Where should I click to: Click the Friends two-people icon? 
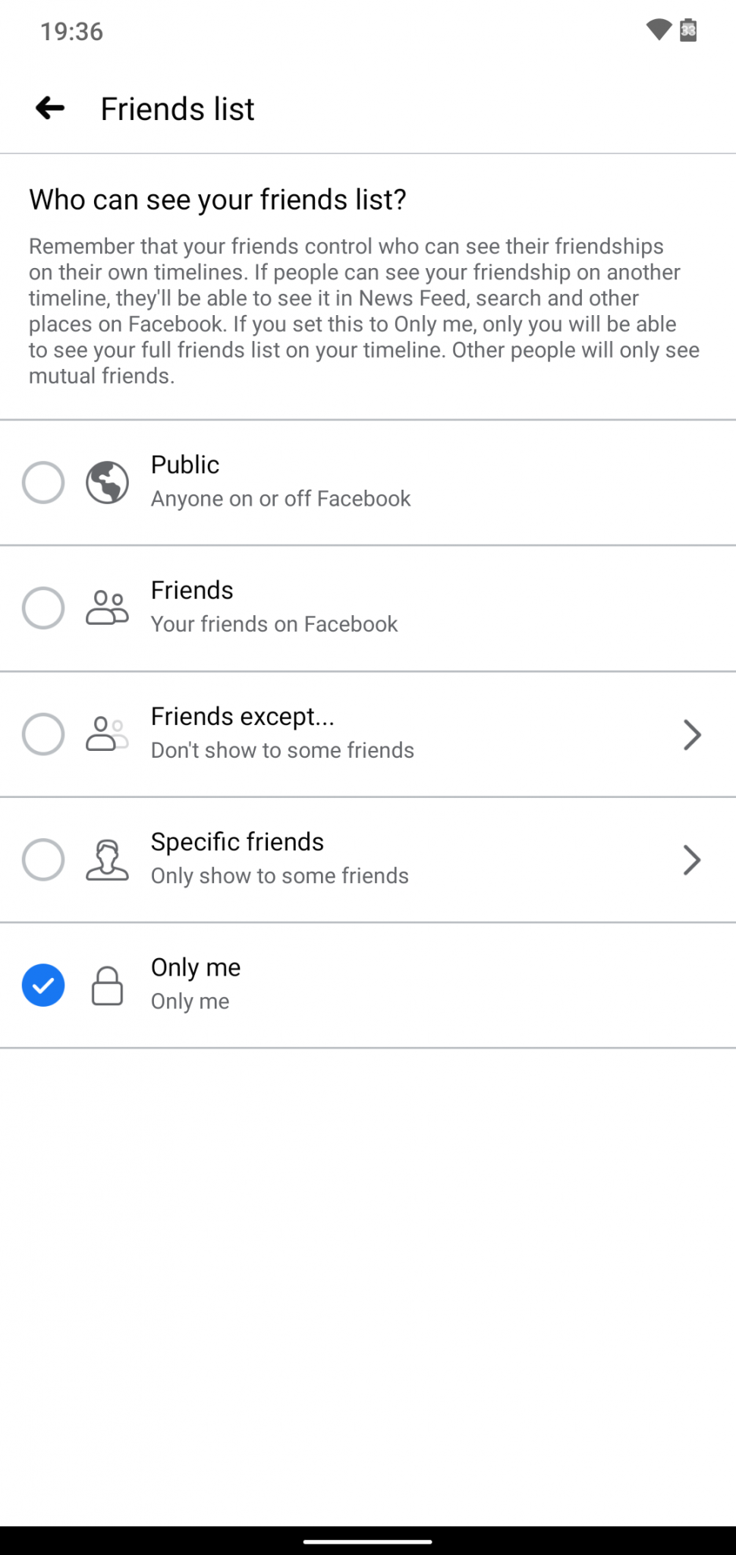pos(107,608)
